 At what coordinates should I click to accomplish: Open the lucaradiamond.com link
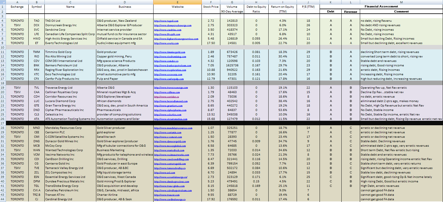coord(171,101)
